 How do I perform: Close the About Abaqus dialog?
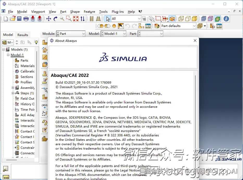195,41
